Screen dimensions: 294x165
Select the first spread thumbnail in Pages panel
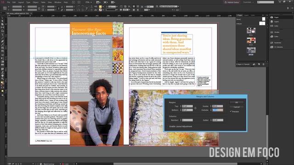pos(251,30)
